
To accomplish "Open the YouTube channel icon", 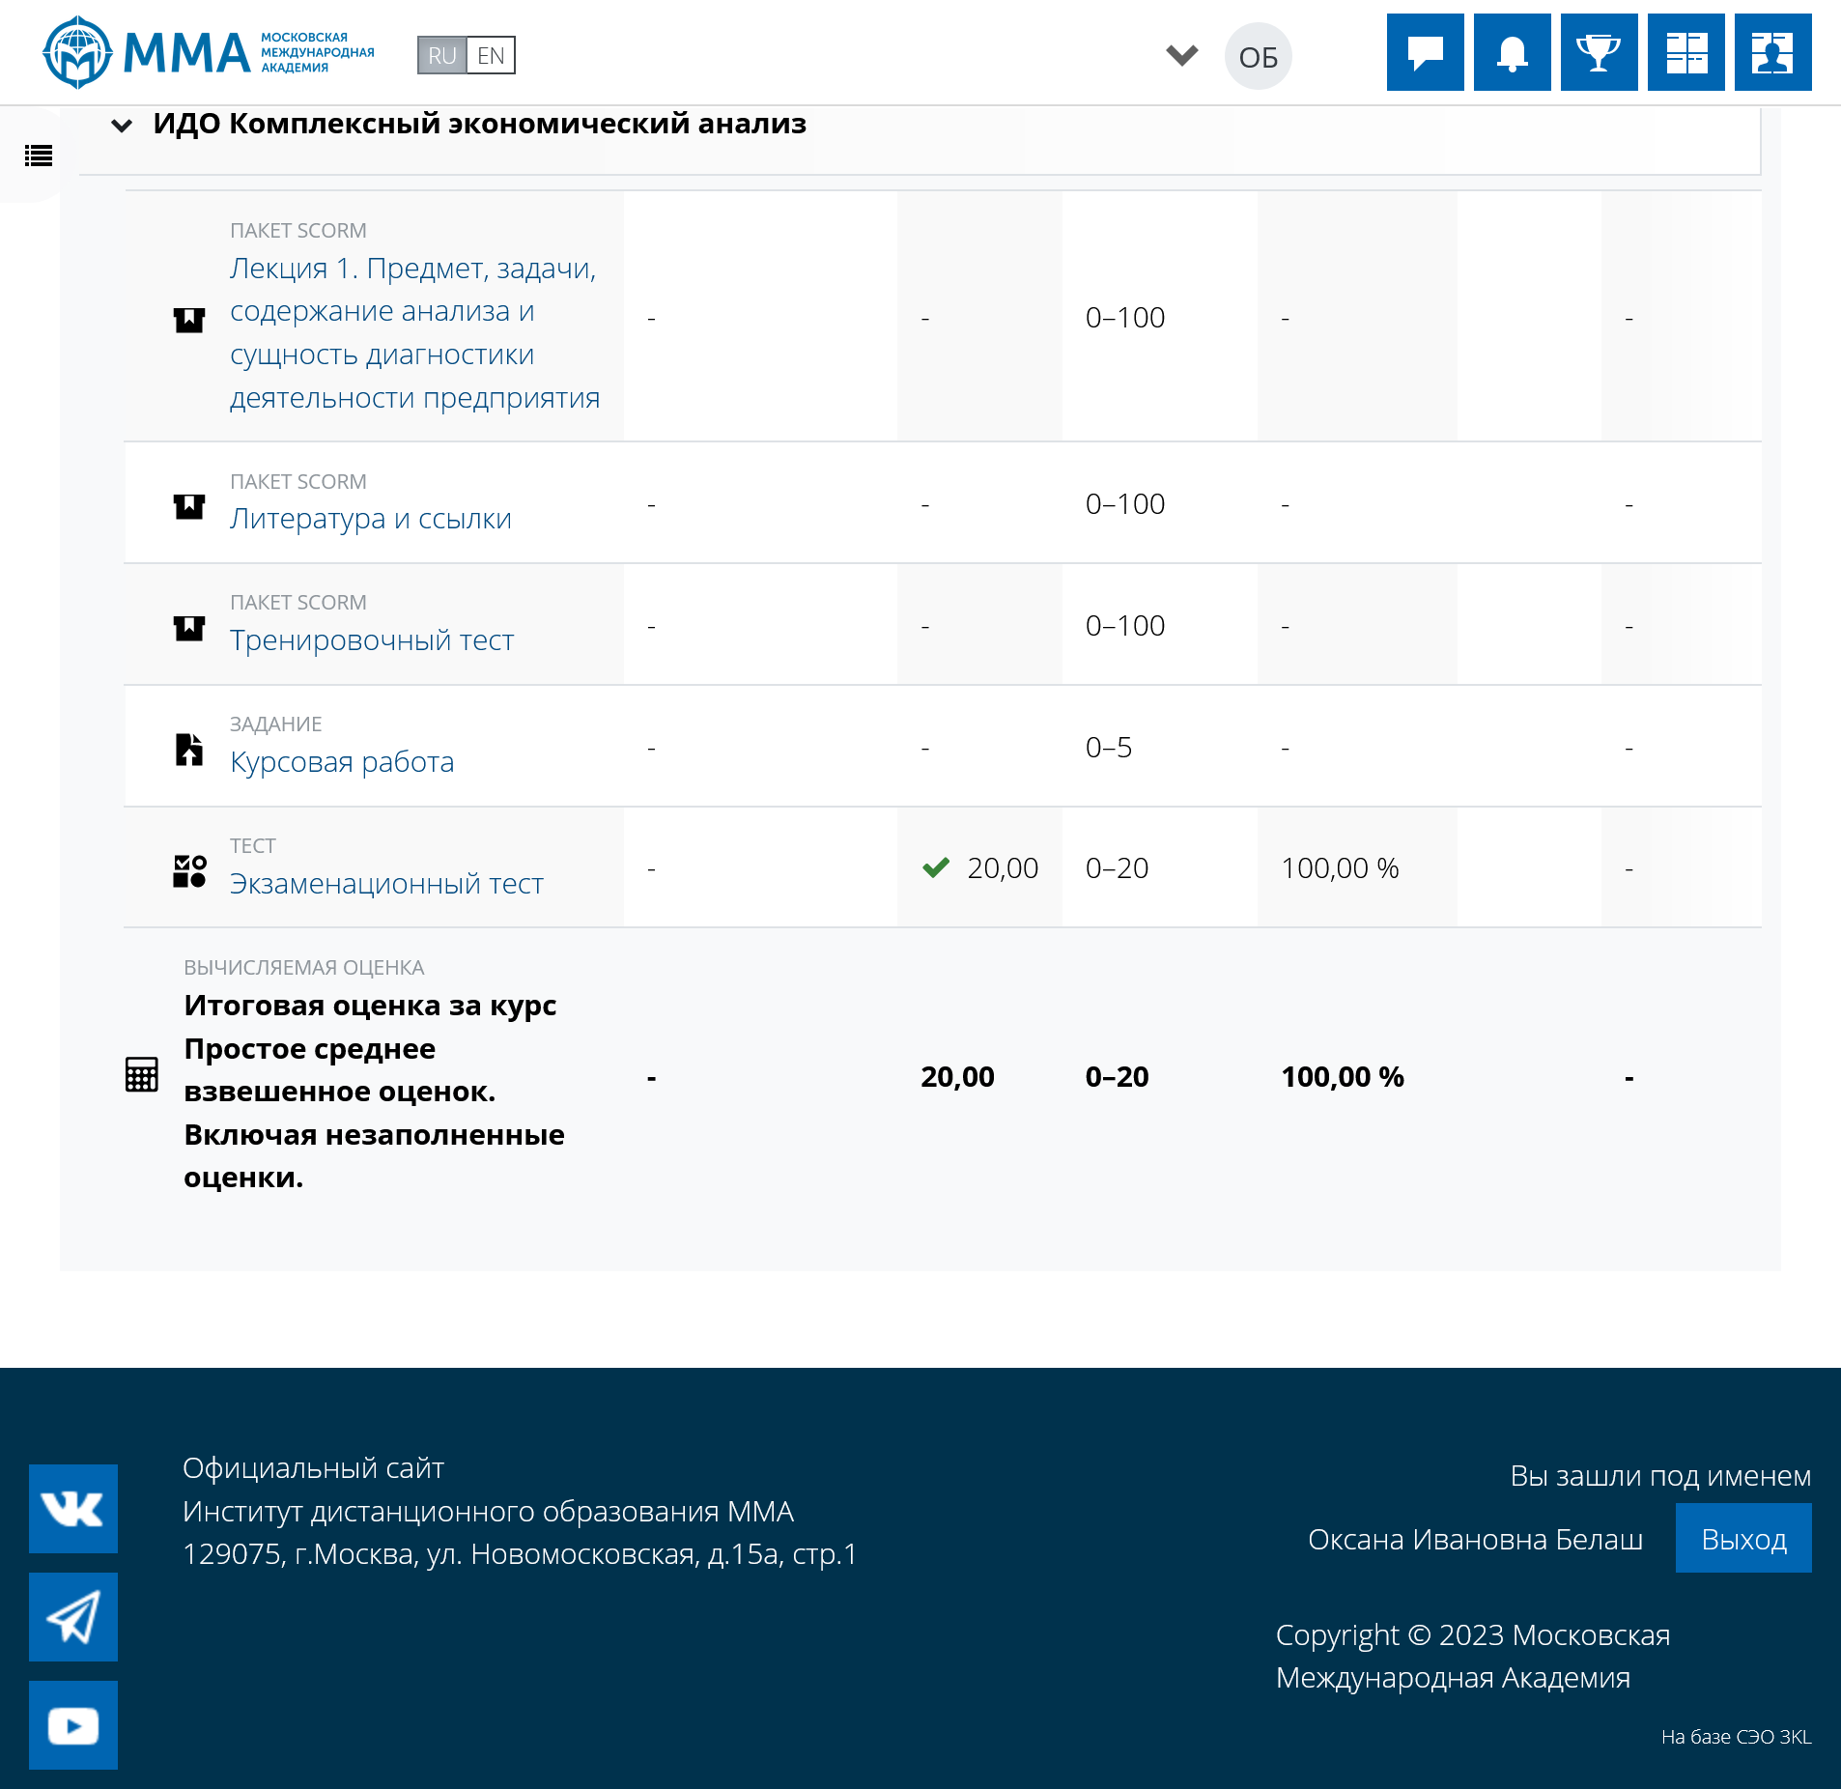I will coord(73,1724).
